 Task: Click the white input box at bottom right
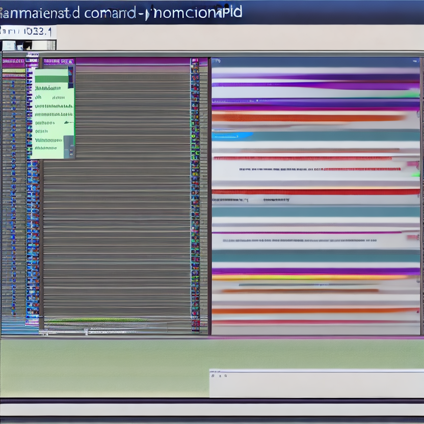(316, 383)
